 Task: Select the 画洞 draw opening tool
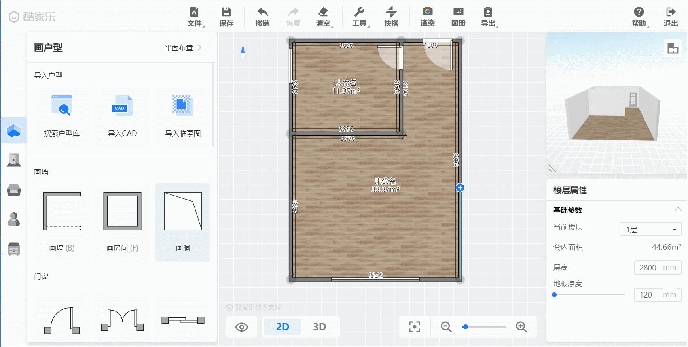click(x=182, y=222)
